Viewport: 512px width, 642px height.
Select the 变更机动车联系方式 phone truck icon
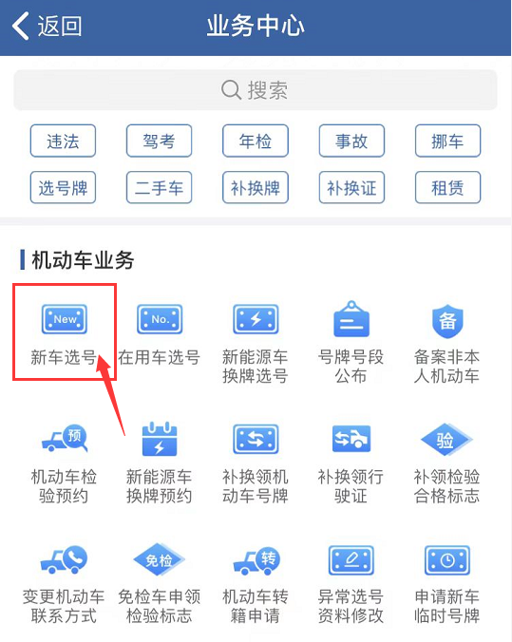tap(64, 559)
